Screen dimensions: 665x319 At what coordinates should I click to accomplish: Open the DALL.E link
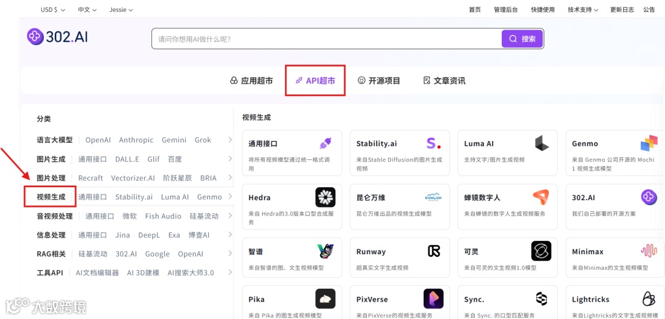[127, 159]
